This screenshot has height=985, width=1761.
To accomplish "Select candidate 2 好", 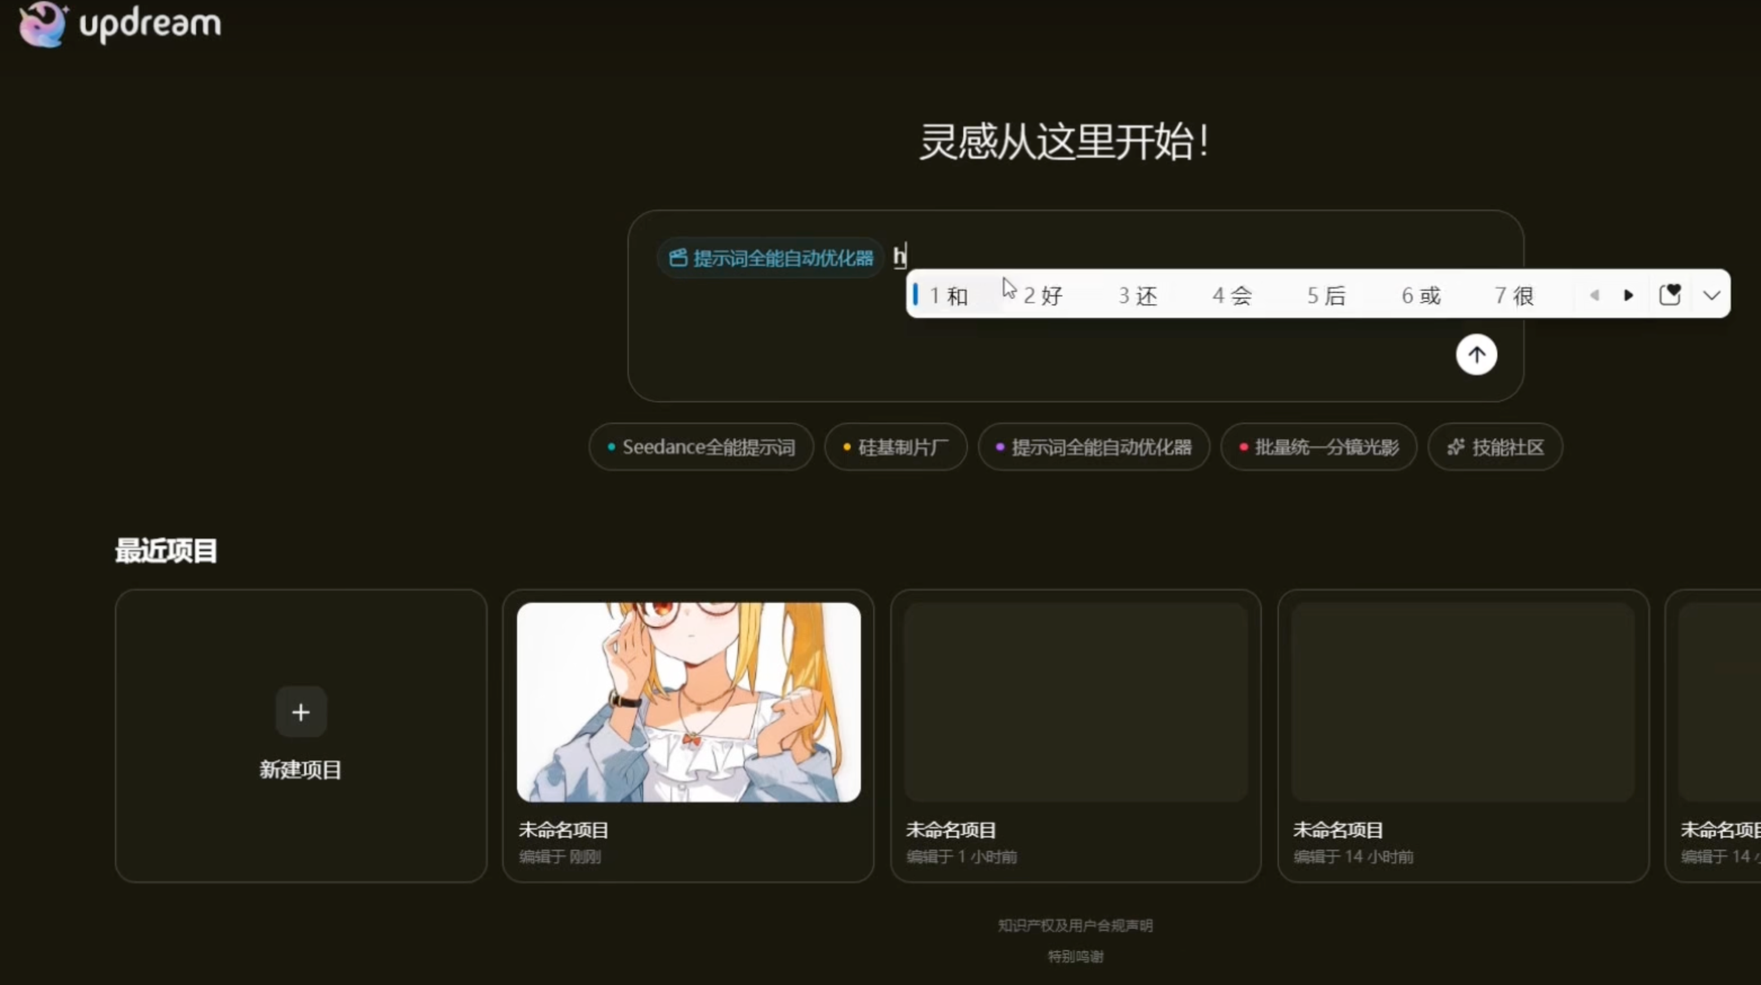I will [x=1043, y=295].
